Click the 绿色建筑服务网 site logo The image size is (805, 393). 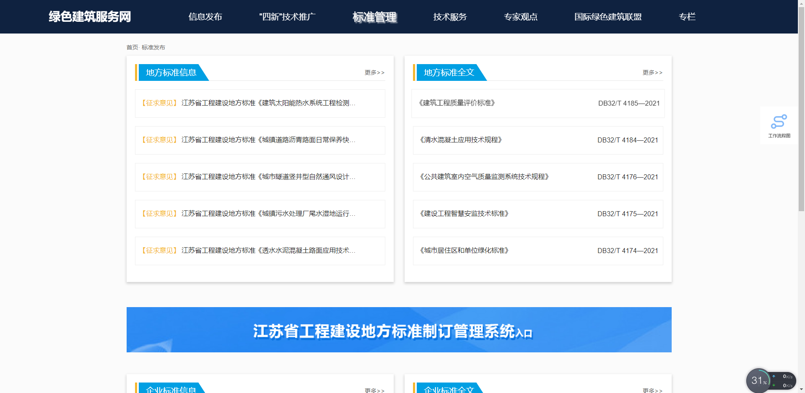(x=90, y=17)
